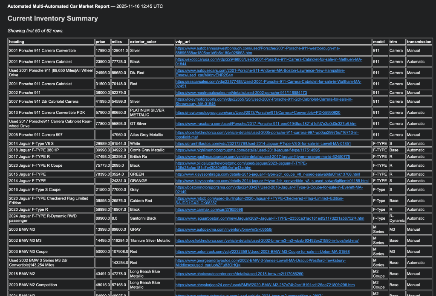Visit the newtonautogroup.com Carrera Convertible PDK link

(257, 113)
